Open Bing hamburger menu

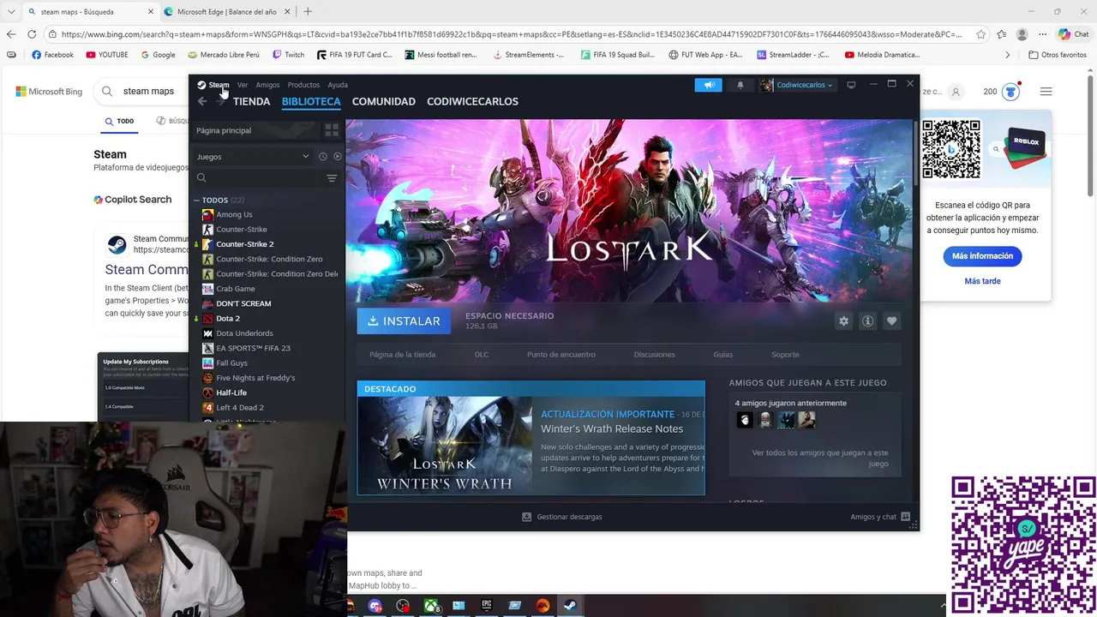[x=1046, y=92]
